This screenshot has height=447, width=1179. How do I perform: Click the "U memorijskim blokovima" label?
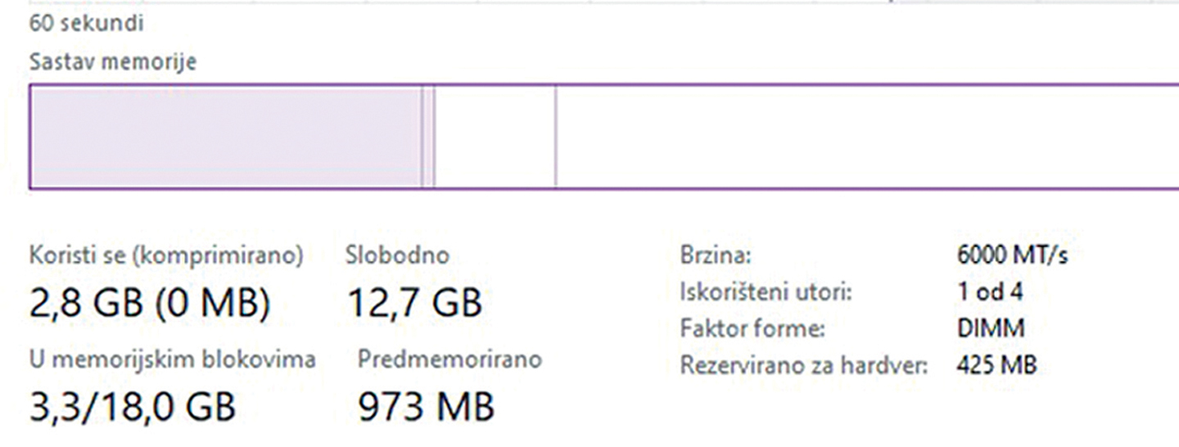pos(173,359)
